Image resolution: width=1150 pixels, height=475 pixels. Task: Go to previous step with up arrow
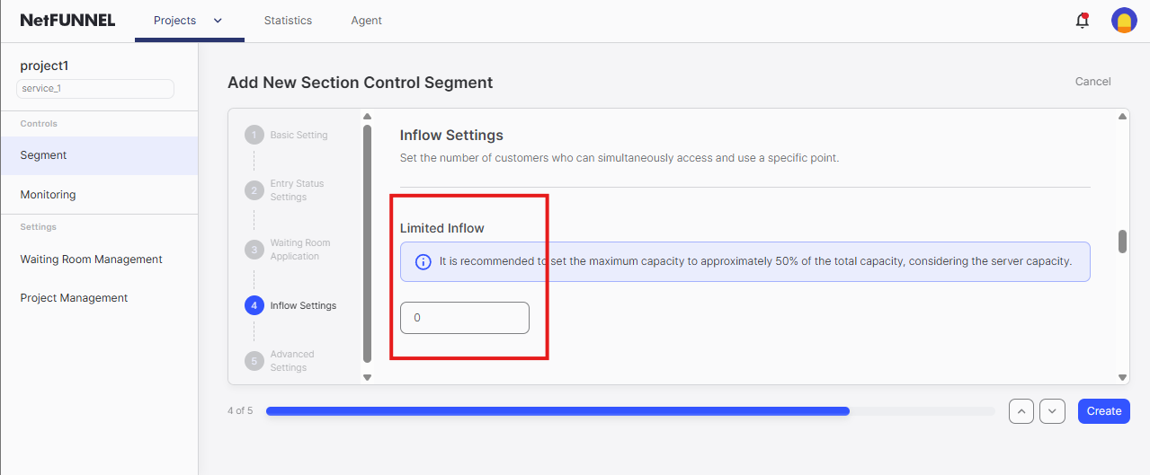click(1021, 411)
